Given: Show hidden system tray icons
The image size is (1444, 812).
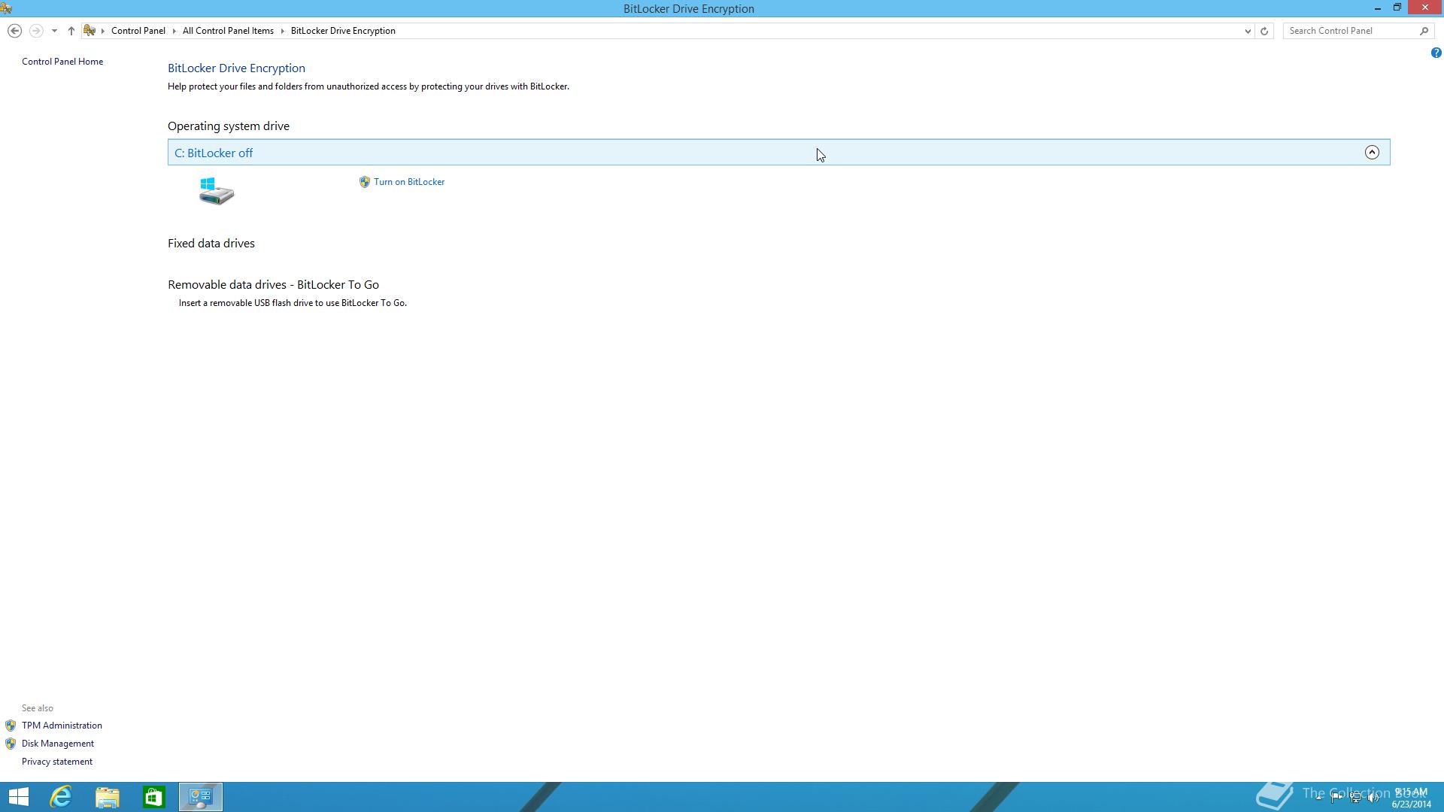Looking at the screenshot, I should click(x=1318, y=798).
